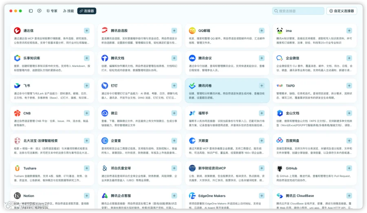Screen dimensions: 367x213
Task: Click the 天眼查 logo icon
Action: [192, 141]
